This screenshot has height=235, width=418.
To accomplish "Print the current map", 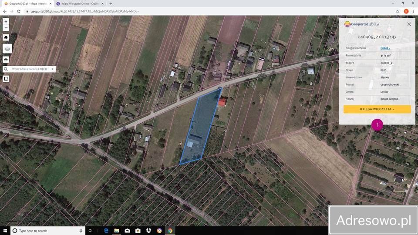I will tap(6, 60).
